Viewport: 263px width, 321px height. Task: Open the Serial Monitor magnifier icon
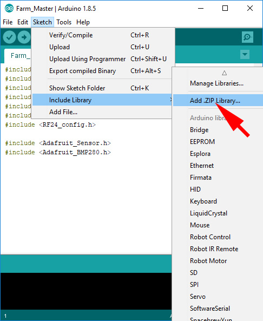(x=247, y=37)
